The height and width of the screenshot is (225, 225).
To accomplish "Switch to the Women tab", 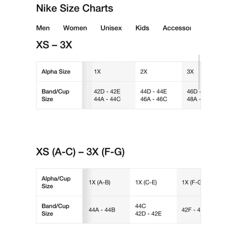I will tap(75, 28).
